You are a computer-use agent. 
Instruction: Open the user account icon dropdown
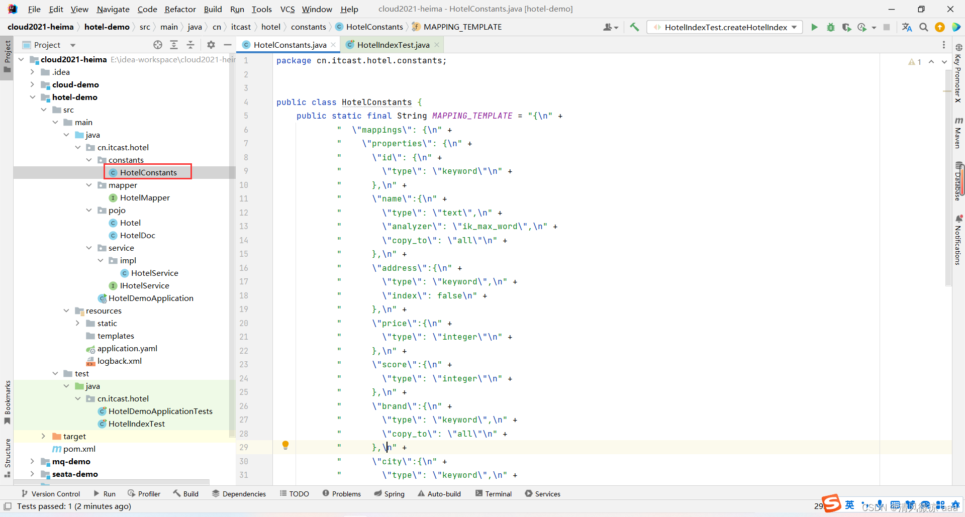[x=611, y=27]
